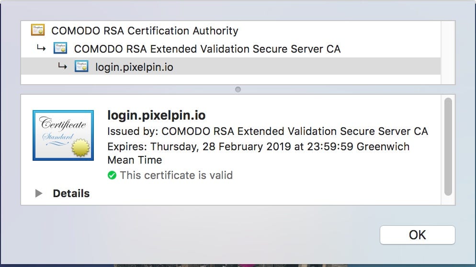
Task: Click the green valid checkmark icon
Action: 112,175
